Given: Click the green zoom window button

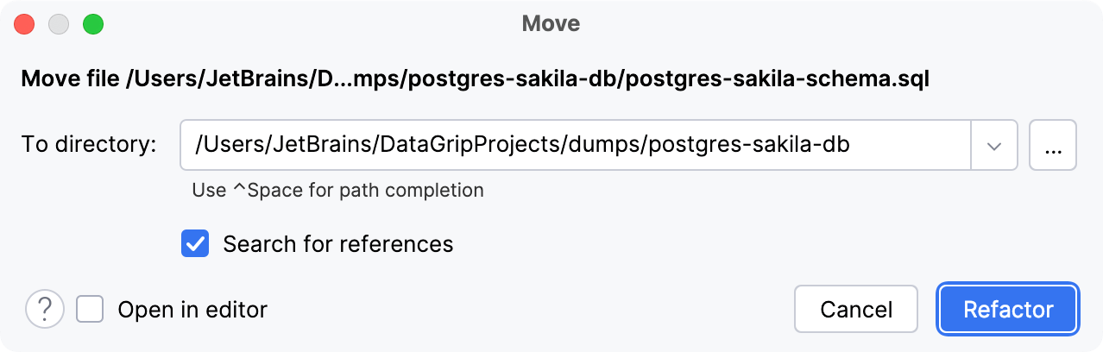Looking at the screenshot, I should 93,24.
